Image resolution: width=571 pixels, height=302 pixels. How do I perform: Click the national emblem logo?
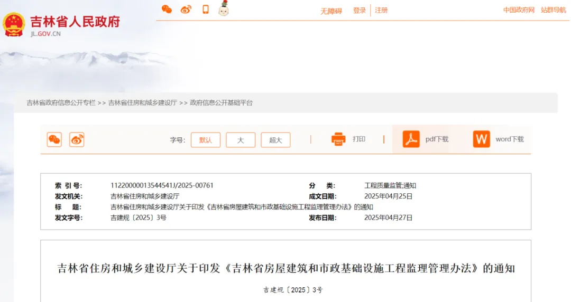(14, 24)
